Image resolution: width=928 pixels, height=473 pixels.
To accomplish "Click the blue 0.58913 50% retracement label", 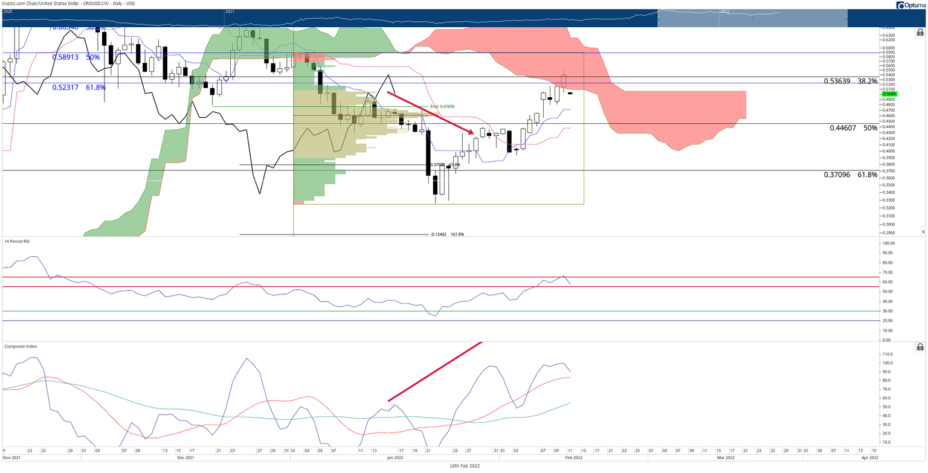I will 76,57.
